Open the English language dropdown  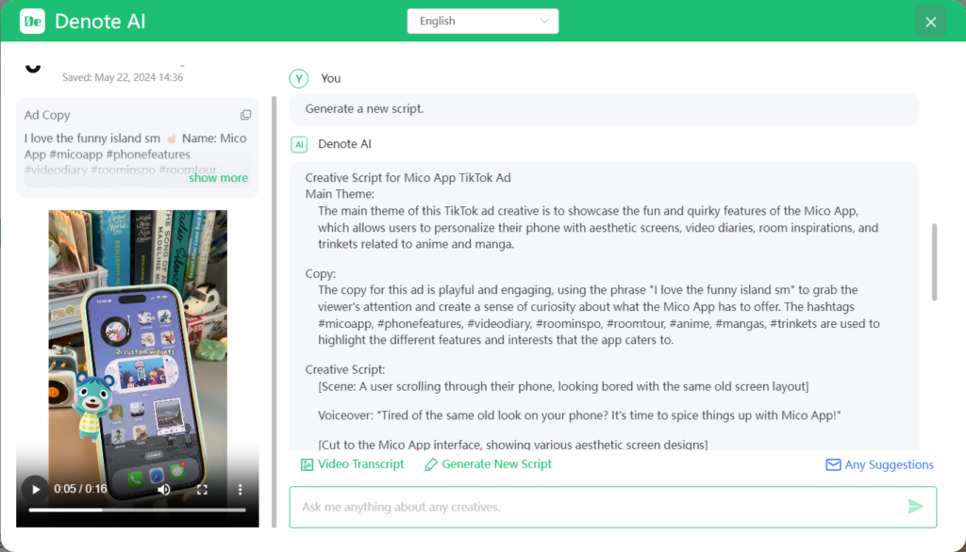482,20
